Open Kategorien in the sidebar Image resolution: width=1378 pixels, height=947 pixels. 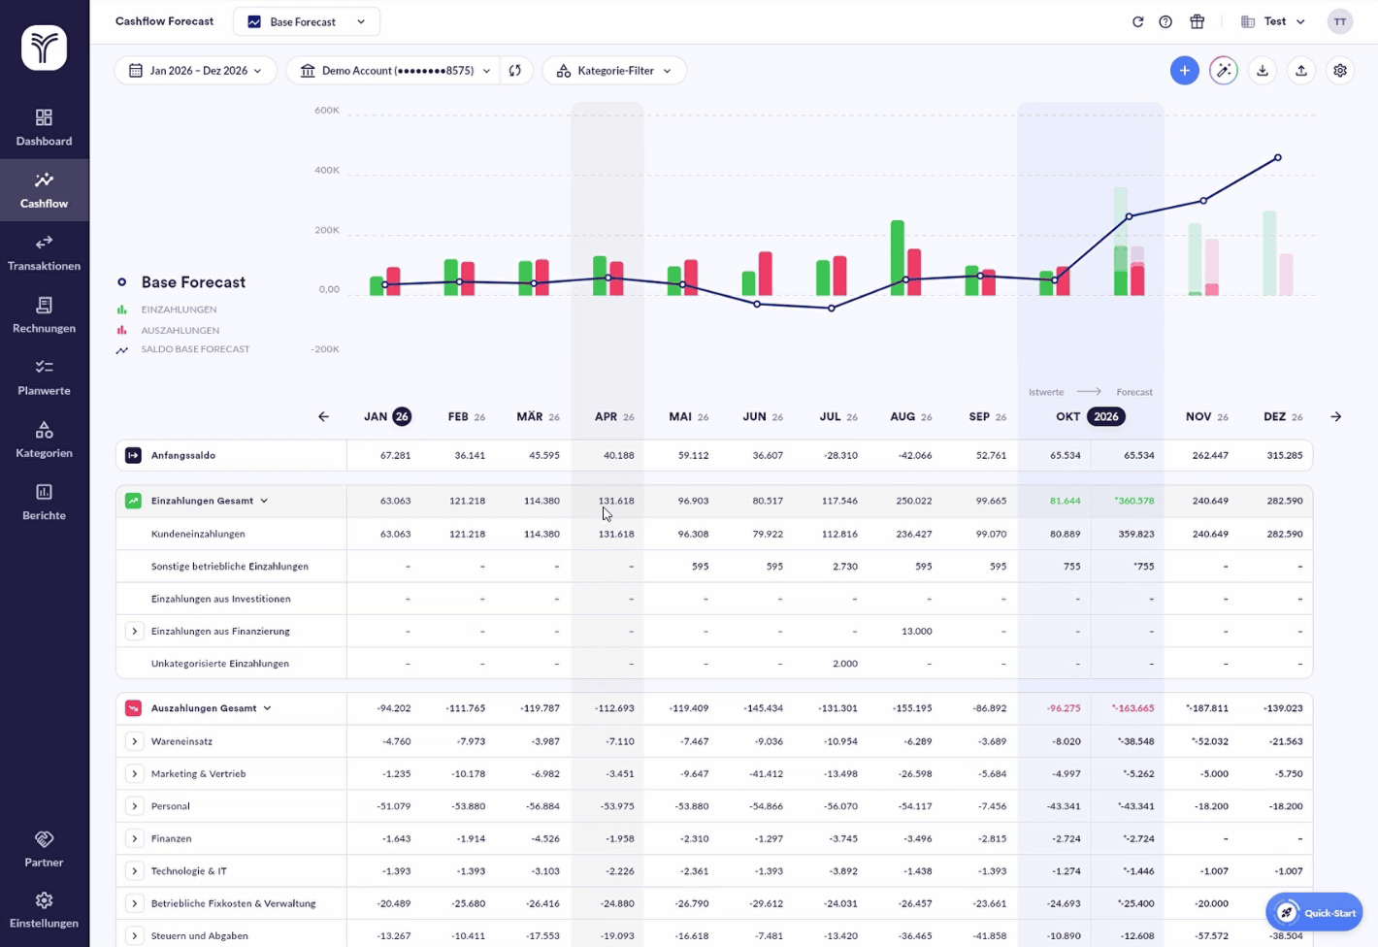click(x=44, y=440)
